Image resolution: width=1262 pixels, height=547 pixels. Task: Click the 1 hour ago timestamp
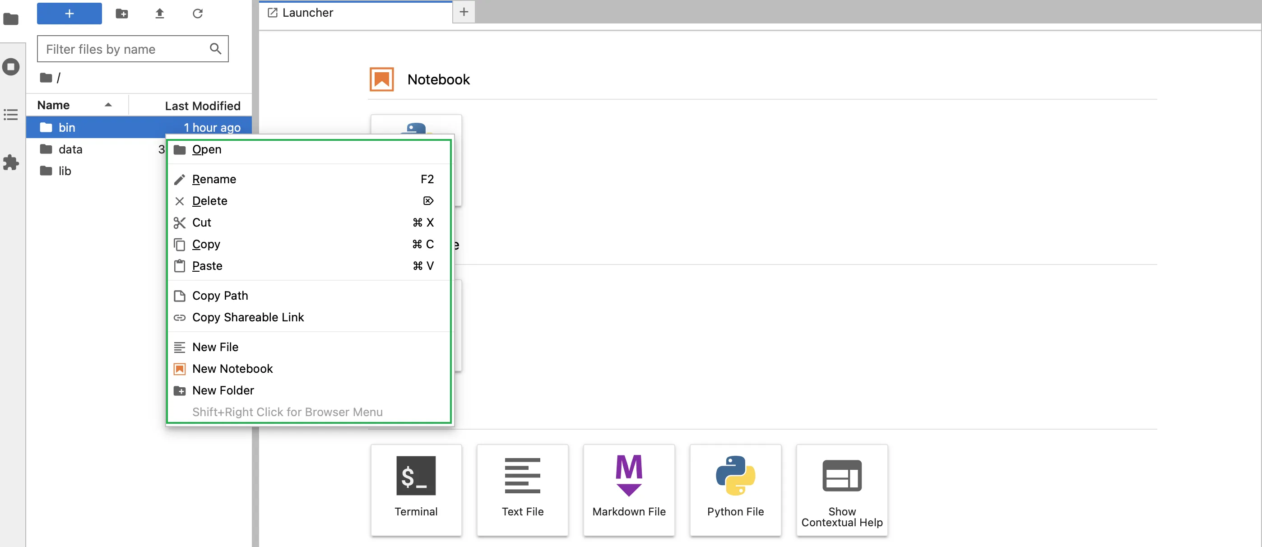click(x=212, y=128)
